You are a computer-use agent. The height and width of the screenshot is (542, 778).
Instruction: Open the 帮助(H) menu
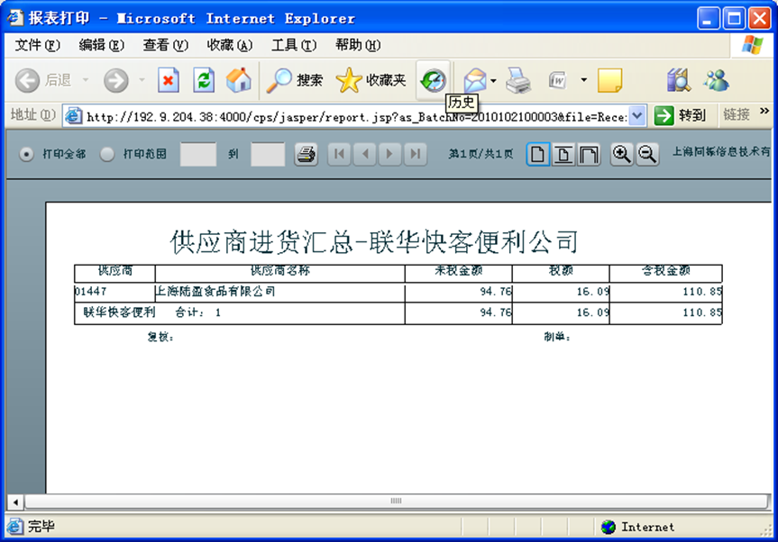[x=358, y=45]
